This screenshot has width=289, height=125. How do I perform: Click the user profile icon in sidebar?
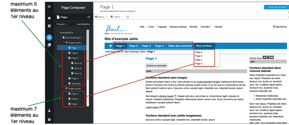click(x=49, y=110)
